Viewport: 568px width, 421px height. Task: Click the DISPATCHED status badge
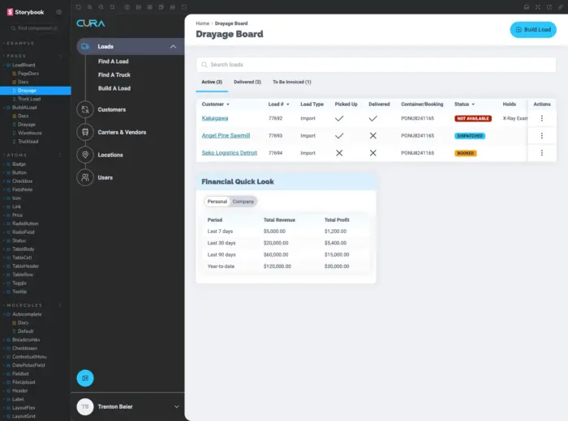pyautogui.click(x=470, y=135)
